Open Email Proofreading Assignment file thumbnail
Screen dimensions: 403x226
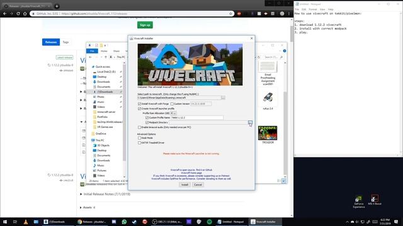tap(268, 73)
